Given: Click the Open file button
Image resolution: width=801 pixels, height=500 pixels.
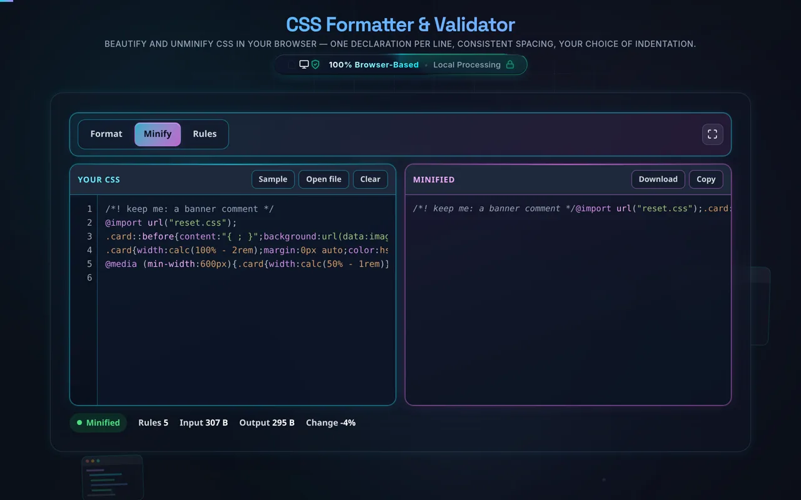Looking at the screenshot, I should tap(324, 179).
